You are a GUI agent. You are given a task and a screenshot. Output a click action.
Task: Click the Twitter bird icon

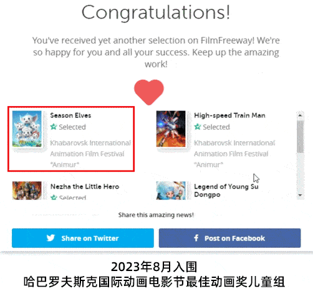point(51,238)
